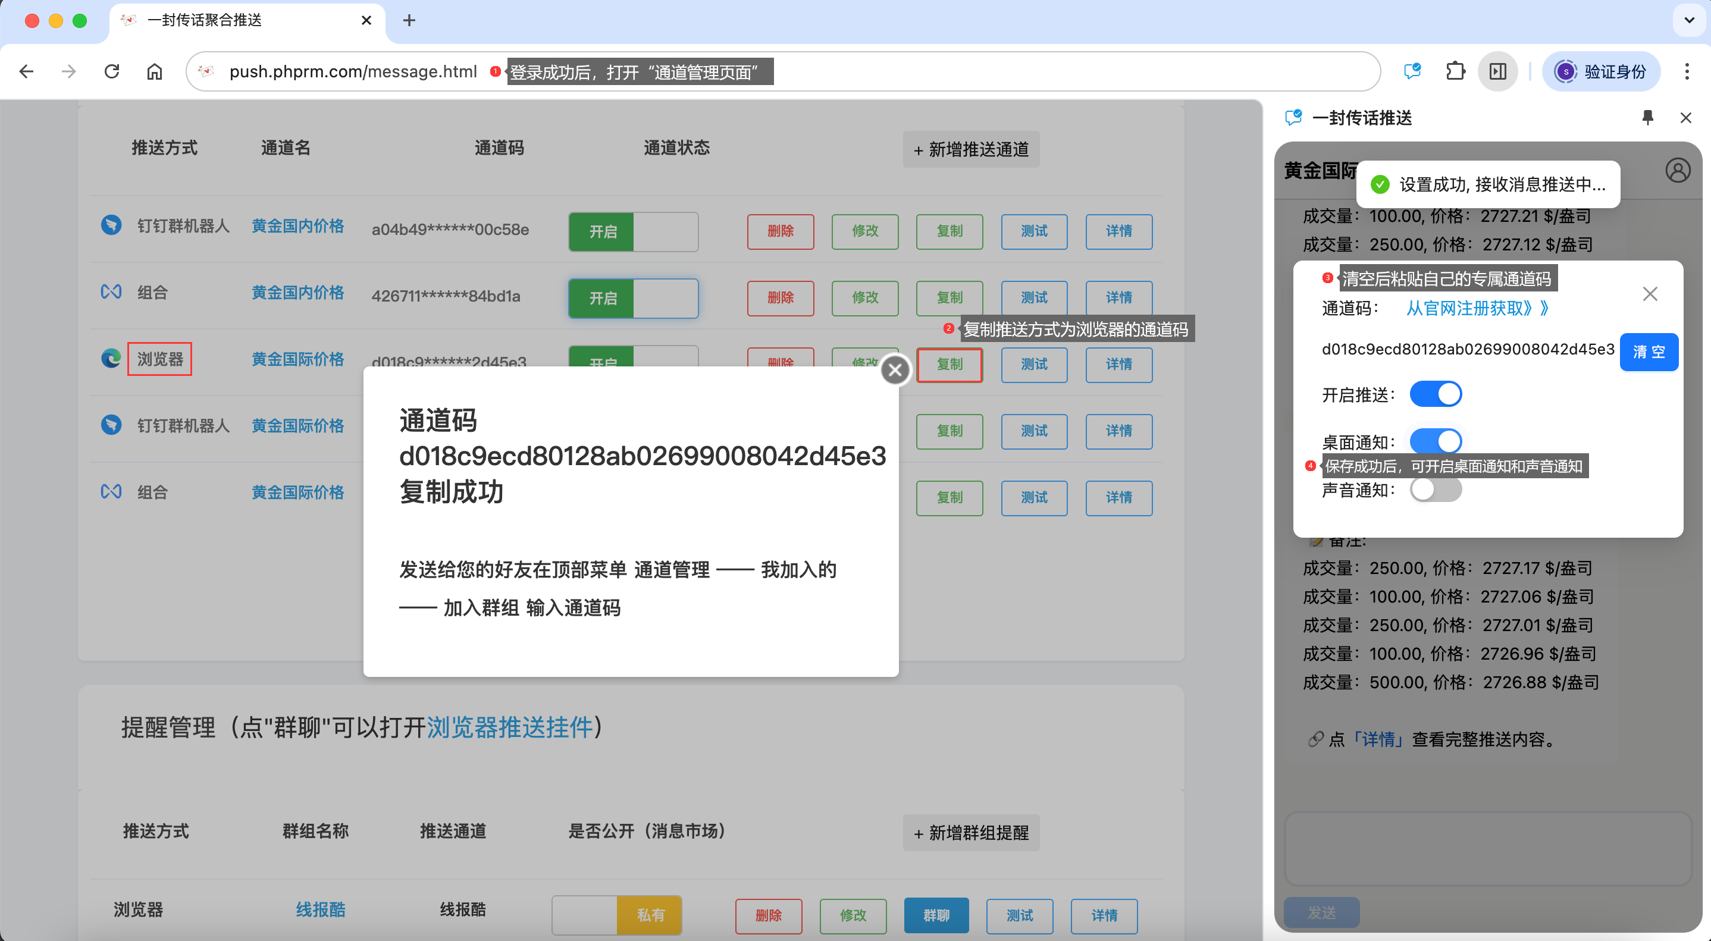Enable the 声音通知 switch
The height and width of the screenshot is (941, 1711).
point(1436,490)
